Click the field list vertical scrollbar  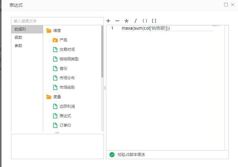(102, 52)
